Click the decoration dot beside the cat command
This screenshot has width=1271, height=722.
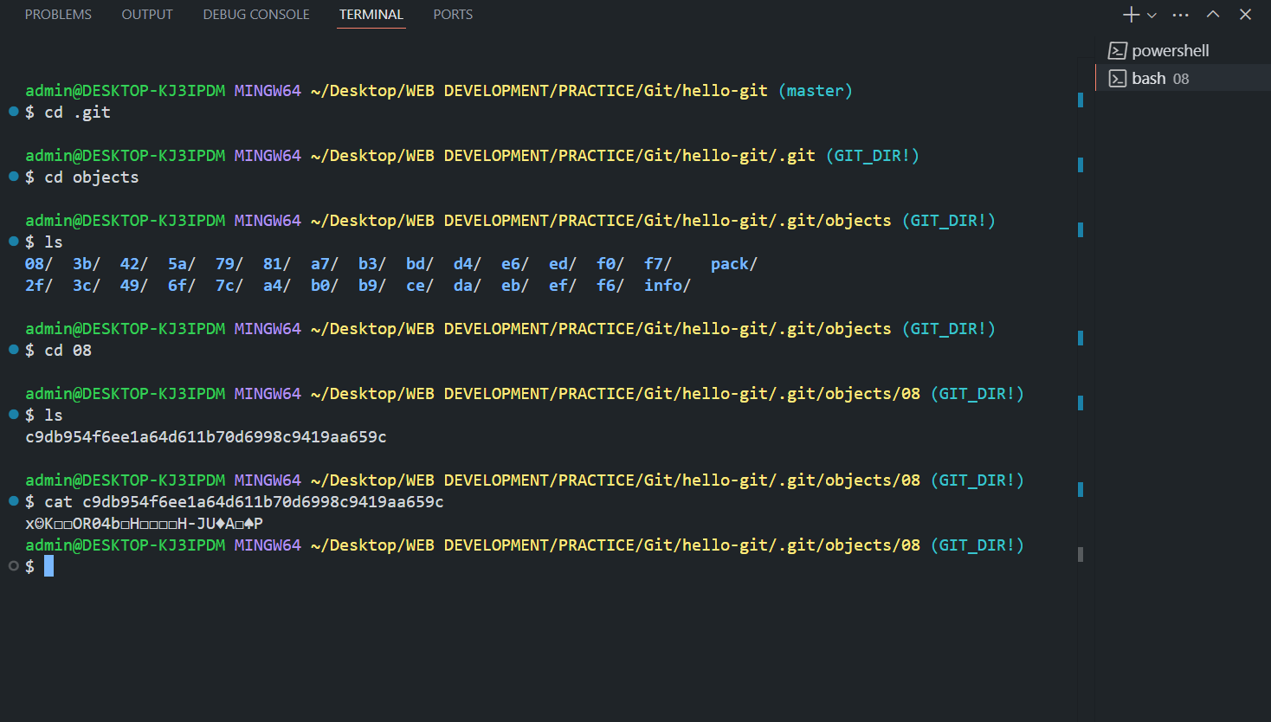pyautogui.click(x=13, y=500)
